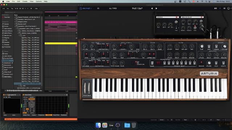Select Drums category in Live browser

tap(6, 26)
